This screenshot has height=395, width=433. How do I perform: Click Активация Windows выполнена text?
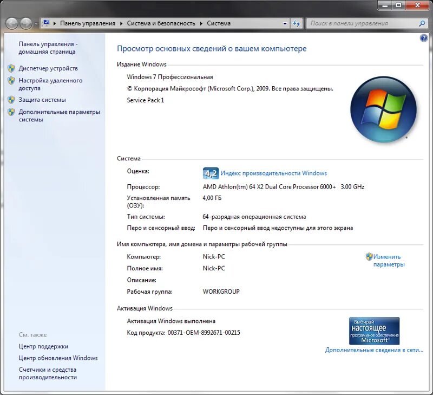(171, 321)
